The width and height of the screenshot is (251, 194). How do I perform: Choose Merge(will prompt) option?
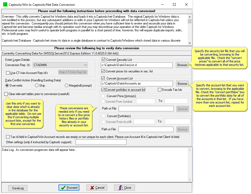66,86
